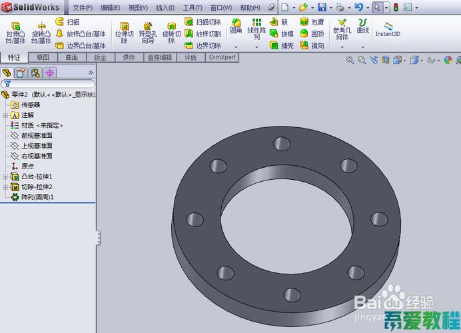Select the 拉伸切除 extruded cut tool
Image resolution: width=461 pixels, height=333 pixels.
(125, 33)
